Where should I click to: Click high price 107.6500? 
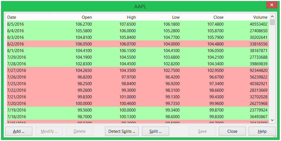tap(128, 24)
